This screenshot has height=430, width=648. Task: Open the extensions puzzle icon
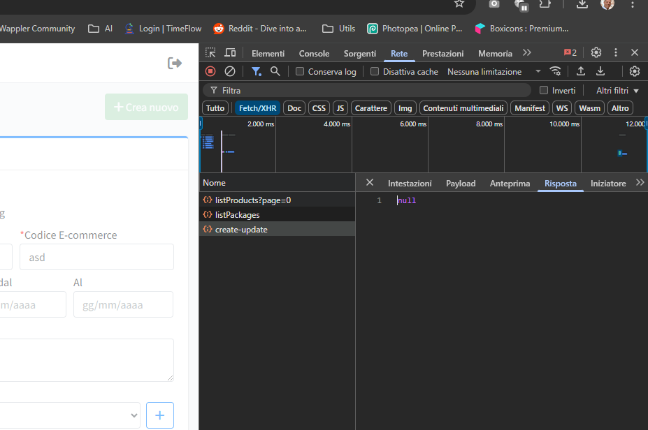[545, 3]
